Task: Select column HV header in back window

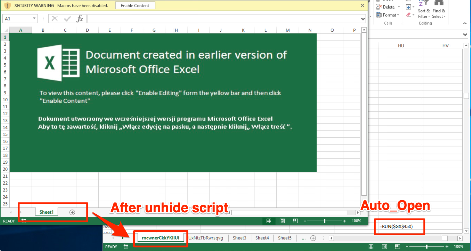Action: click(446, 46)
